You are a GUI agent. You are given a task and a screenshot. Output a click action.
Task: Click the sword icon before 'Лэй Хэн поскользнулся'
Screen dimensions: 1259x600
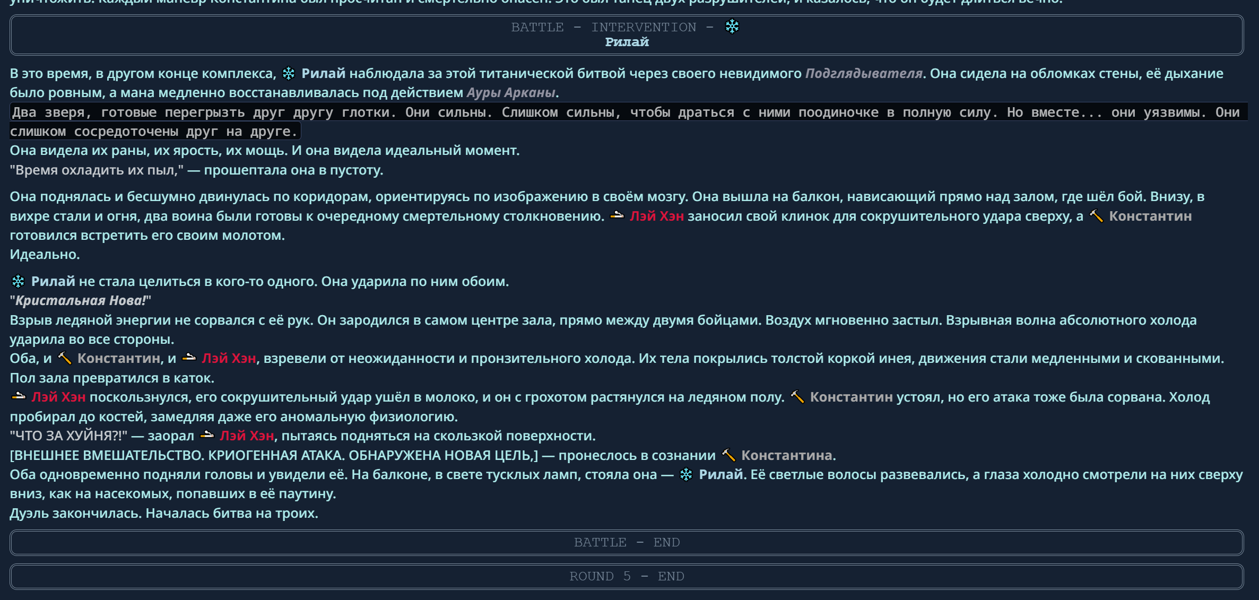tap(19, 397)
